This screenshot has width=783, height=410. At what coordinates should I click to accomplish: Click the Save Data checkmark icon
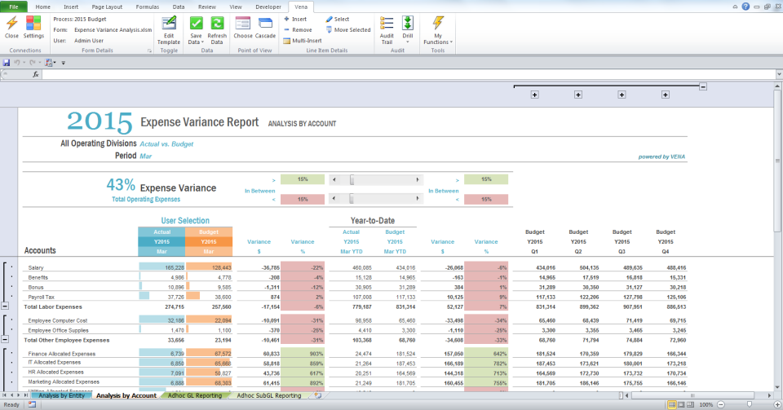click(197, 23)
